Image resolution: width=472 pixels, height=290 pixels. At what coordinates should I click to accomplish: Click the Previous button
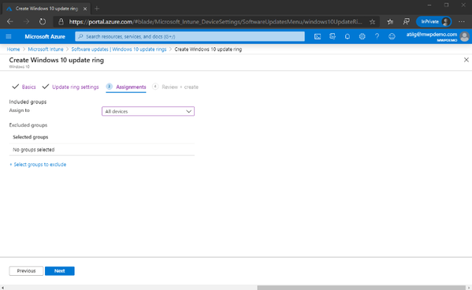[26, 271]
